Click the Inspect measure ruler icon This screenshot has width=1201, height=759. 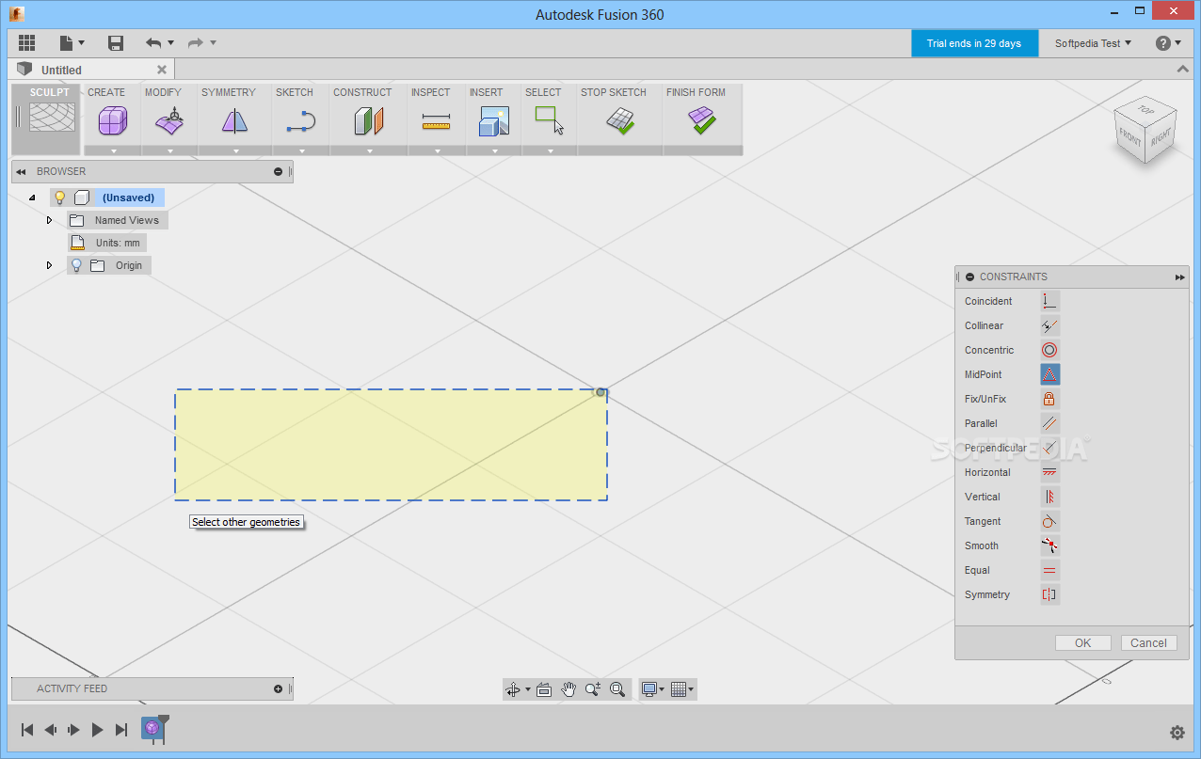point(437,121)
